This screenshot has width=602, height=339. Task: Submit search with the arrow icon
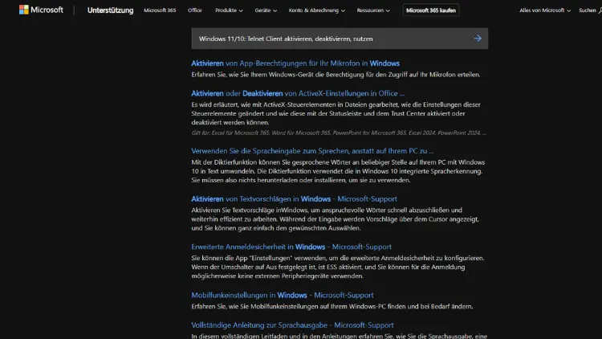click(x=478, y=39)
